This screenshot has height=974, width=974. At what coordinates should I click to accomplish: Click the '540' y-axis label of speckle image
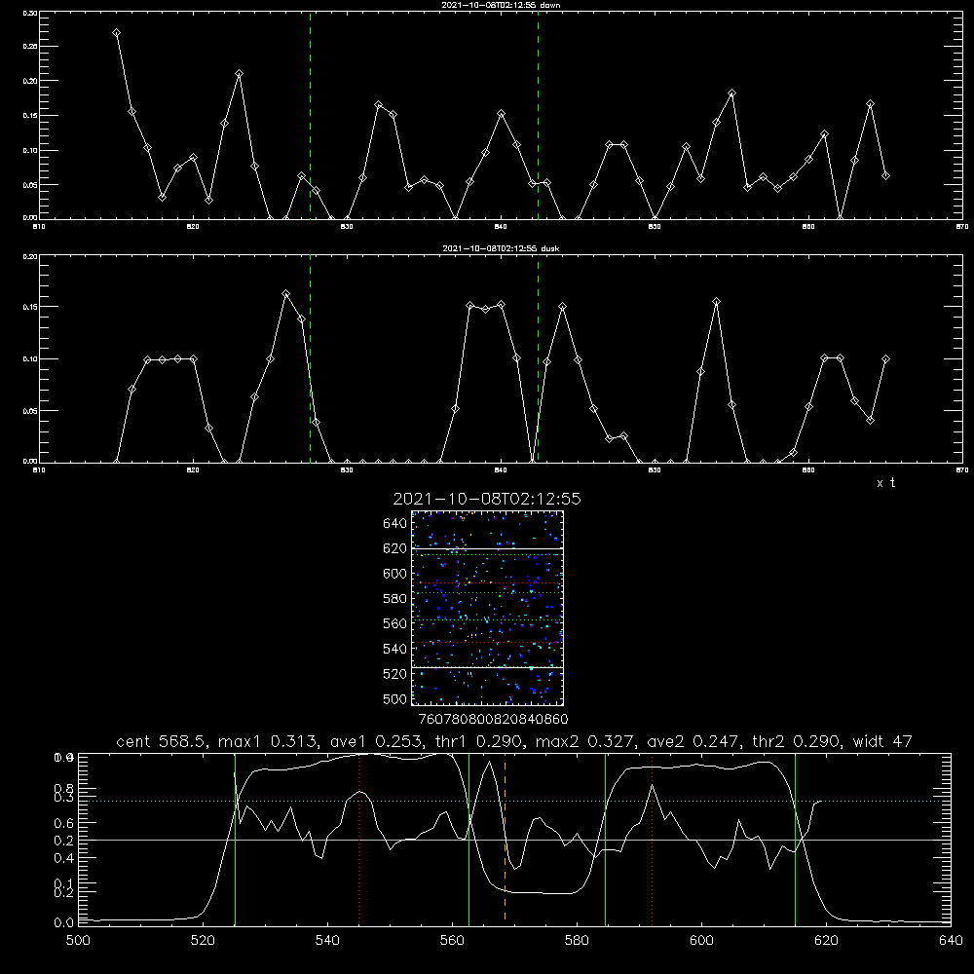click(395, 649)
